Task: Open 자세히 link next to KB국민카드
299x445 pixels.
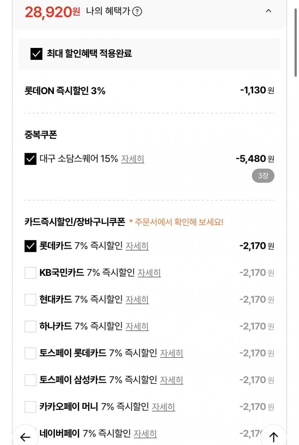Action: pyautogui.click(x=149, y=273)
